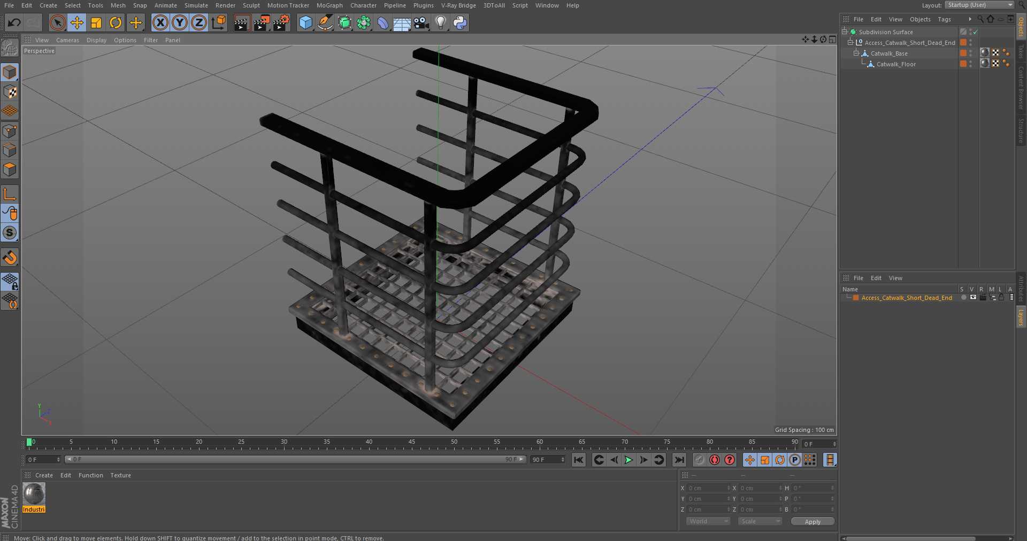1027x541 pixels.
Task: Open World coordinate dropdown
Action: click(x=708, y=521)
